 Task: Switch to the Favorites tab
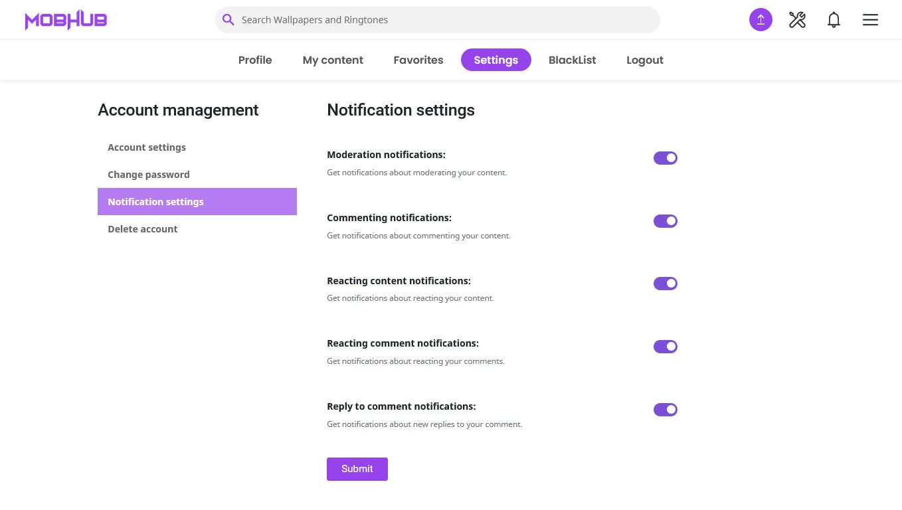coord(418,60)
